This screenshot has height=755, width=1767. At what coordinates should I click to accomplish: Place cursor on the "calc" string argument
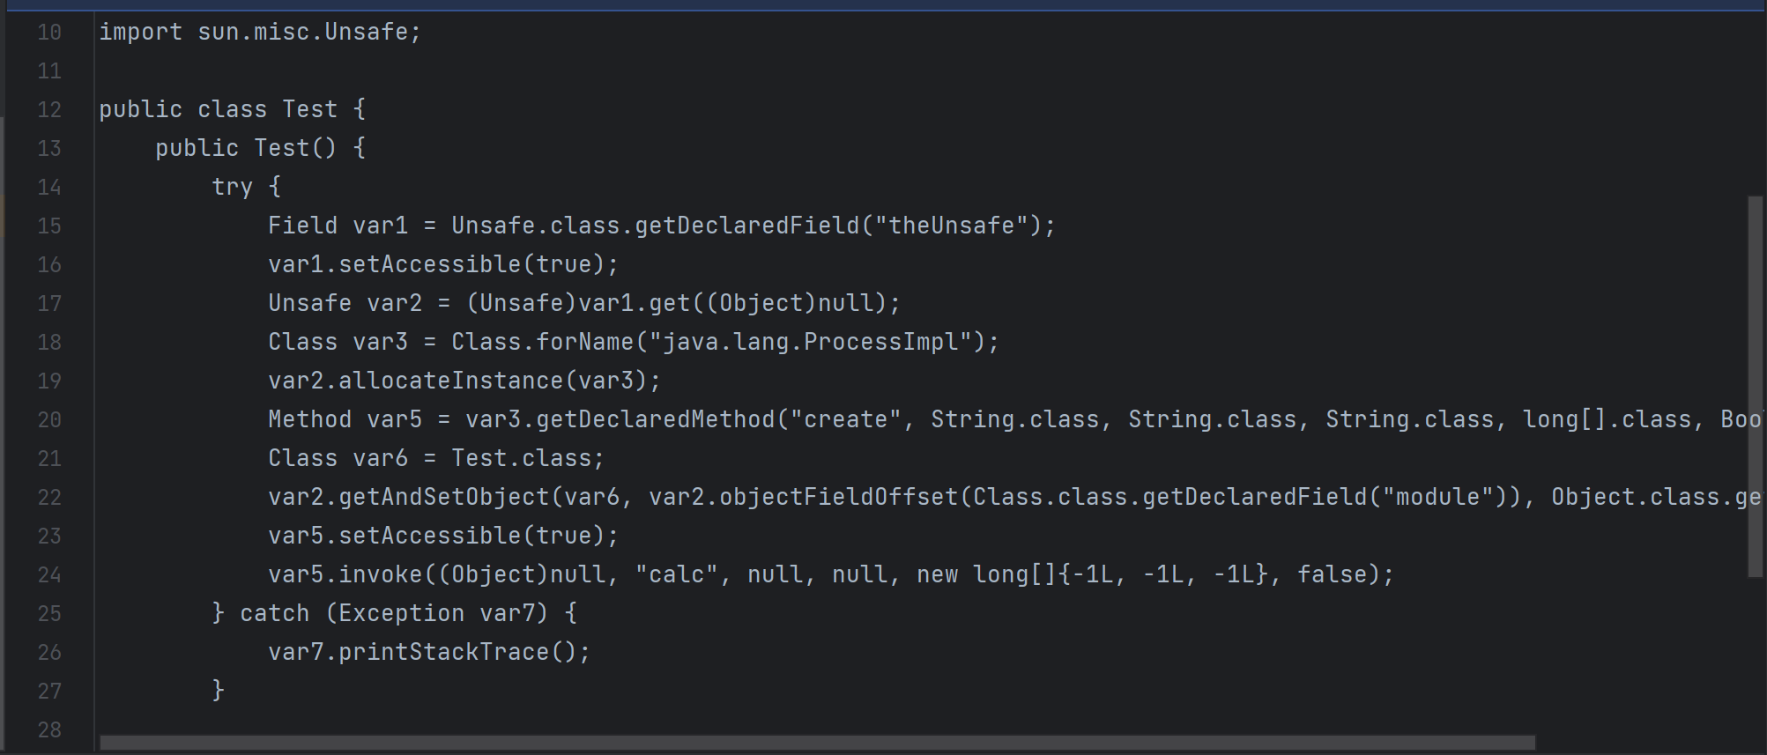tap(677, 575)
